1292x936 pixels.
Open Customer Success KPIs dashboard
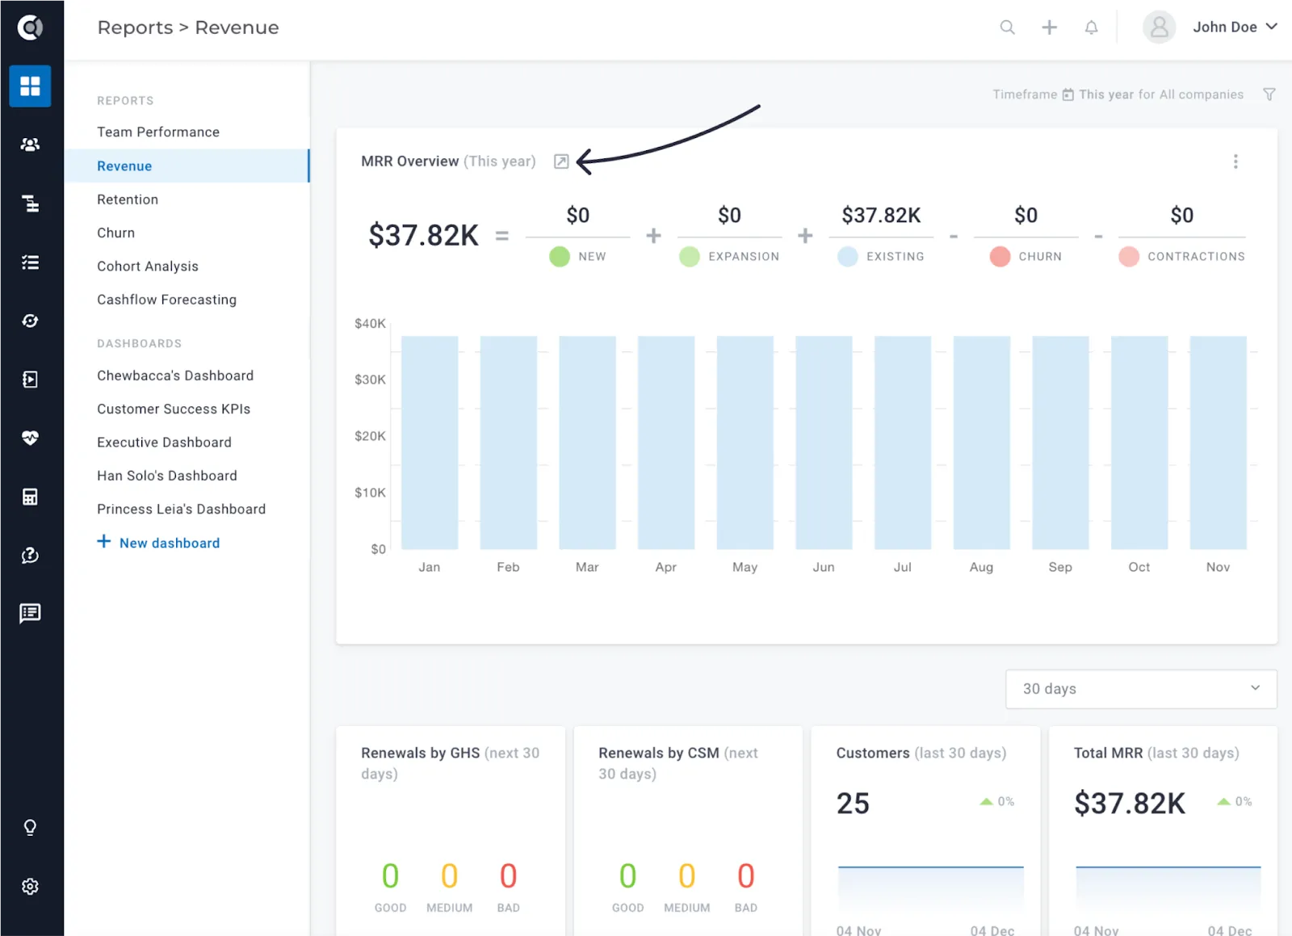[x=174, y=409]
